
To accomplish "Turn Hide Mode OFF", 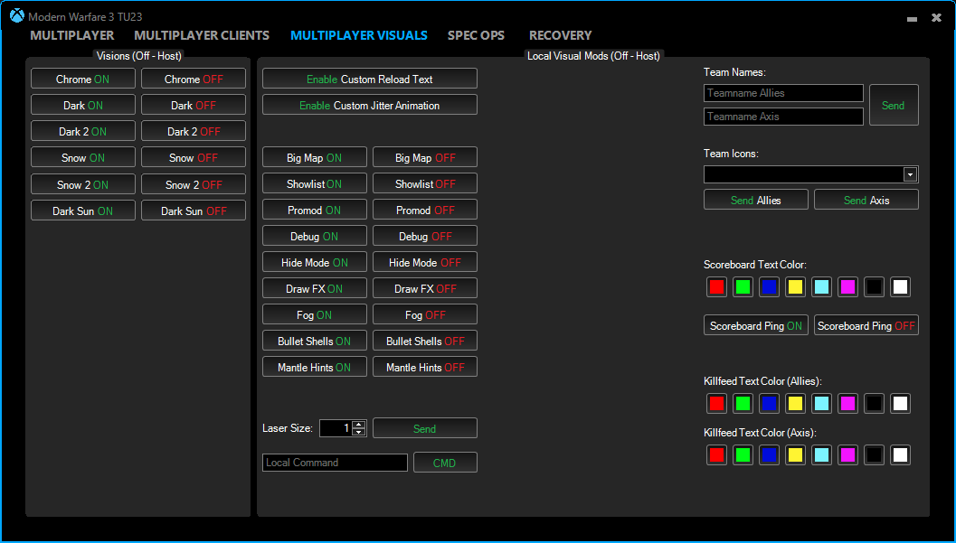I will pos(425,262).
